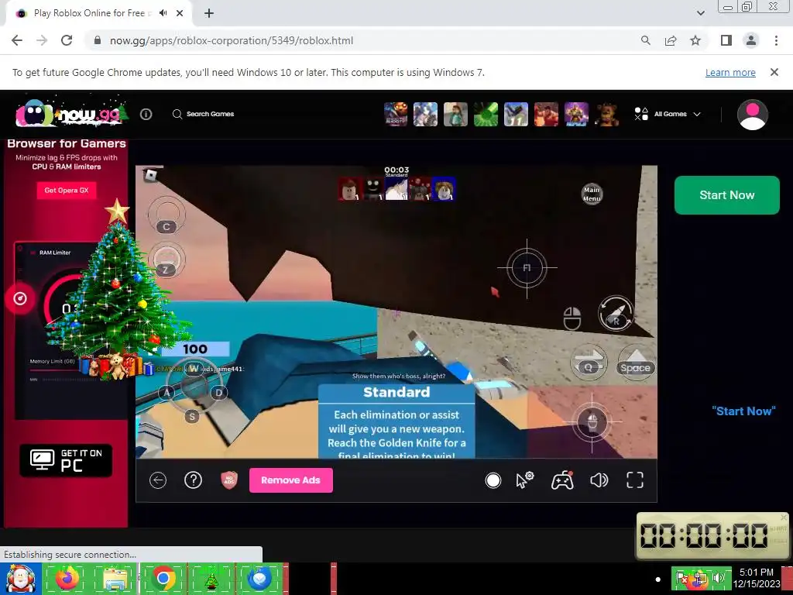Open the help question mark in game toolbar
Screen dimensions: 793x595
193,480
